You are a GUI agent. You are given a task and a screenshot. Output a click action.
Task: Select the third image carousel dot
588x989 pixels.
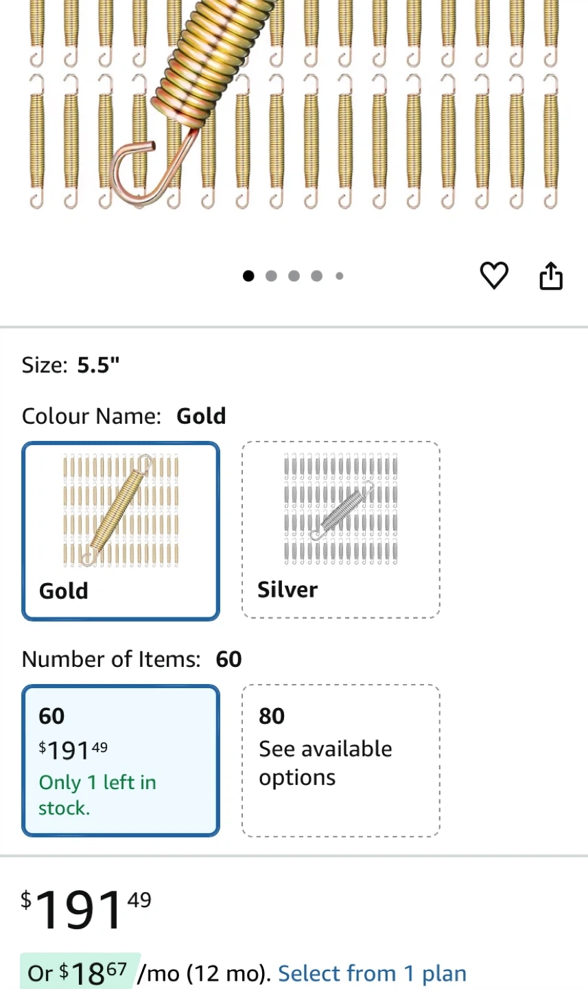(x=294, y=276)
